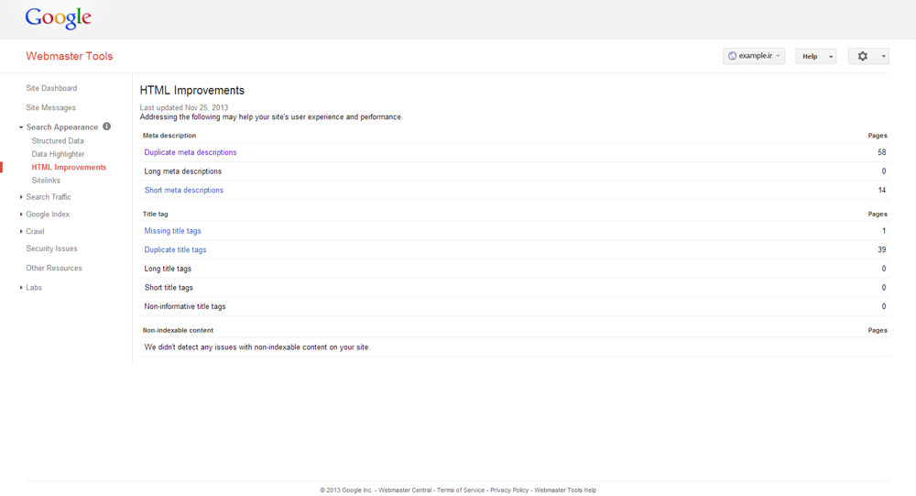
Task: Click the Google logo
Action: pyautogui.click(x=58, y=18)
